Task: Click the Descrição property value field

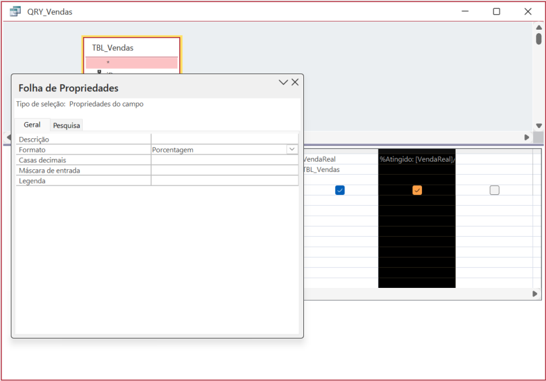Action: 224,140
